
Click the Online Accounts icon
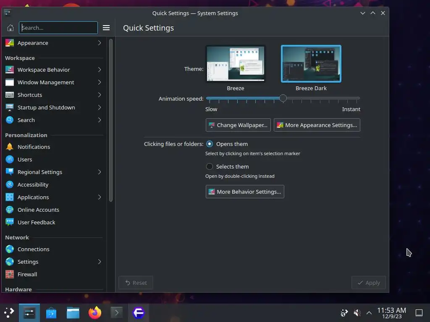coord(10,210)
